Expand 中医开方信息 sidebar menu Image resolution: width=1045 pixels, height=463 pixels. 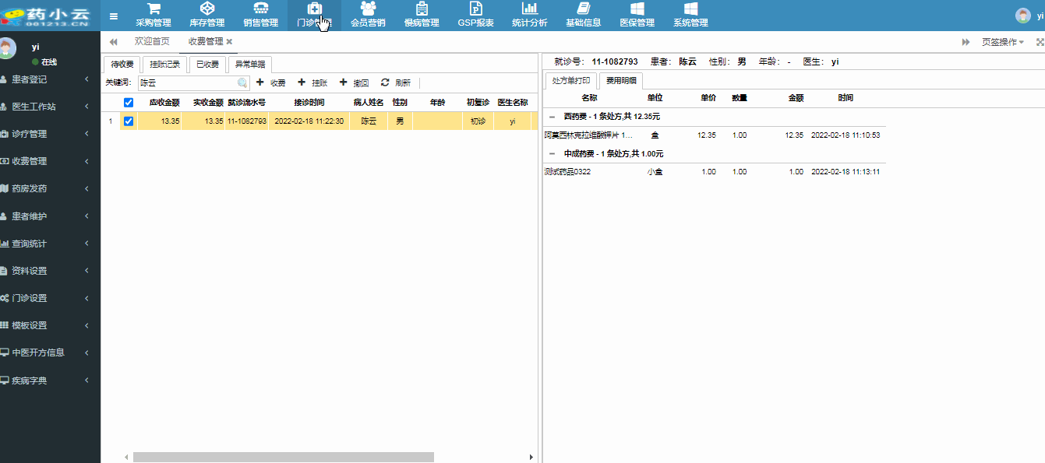tap(51, 353)
